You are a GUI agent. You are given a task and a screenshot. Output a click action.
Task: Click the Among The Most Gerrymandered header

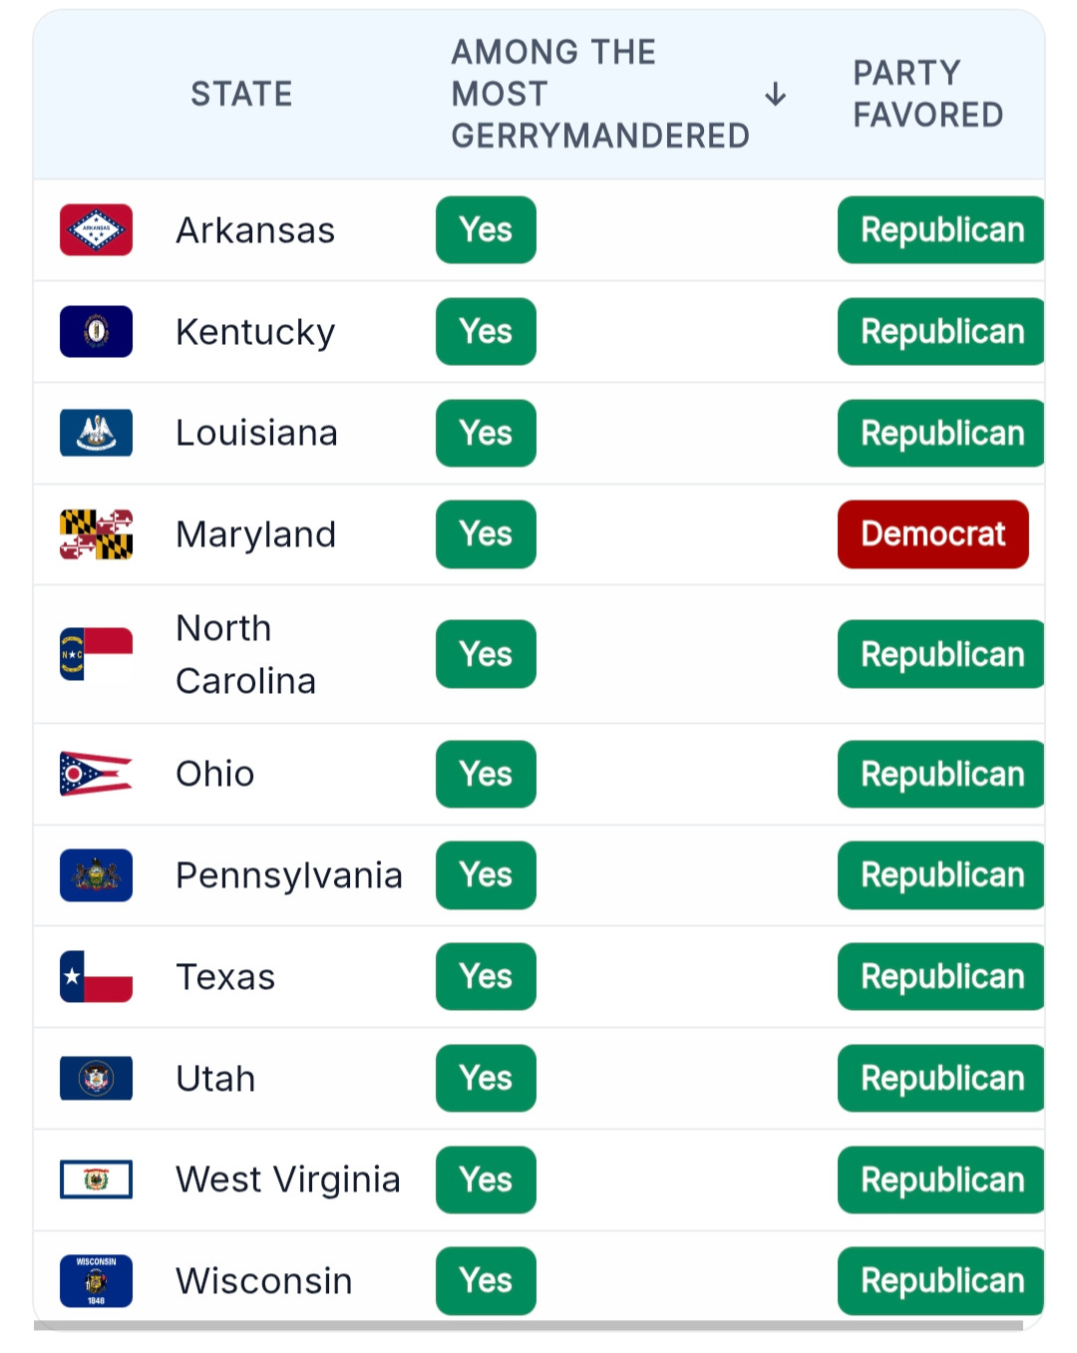[600, 94]
